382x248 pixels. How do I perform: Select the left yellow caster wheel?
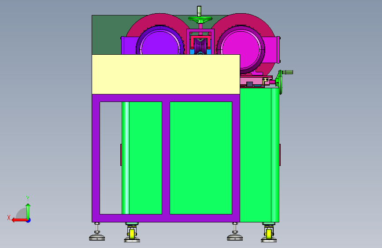132,233
